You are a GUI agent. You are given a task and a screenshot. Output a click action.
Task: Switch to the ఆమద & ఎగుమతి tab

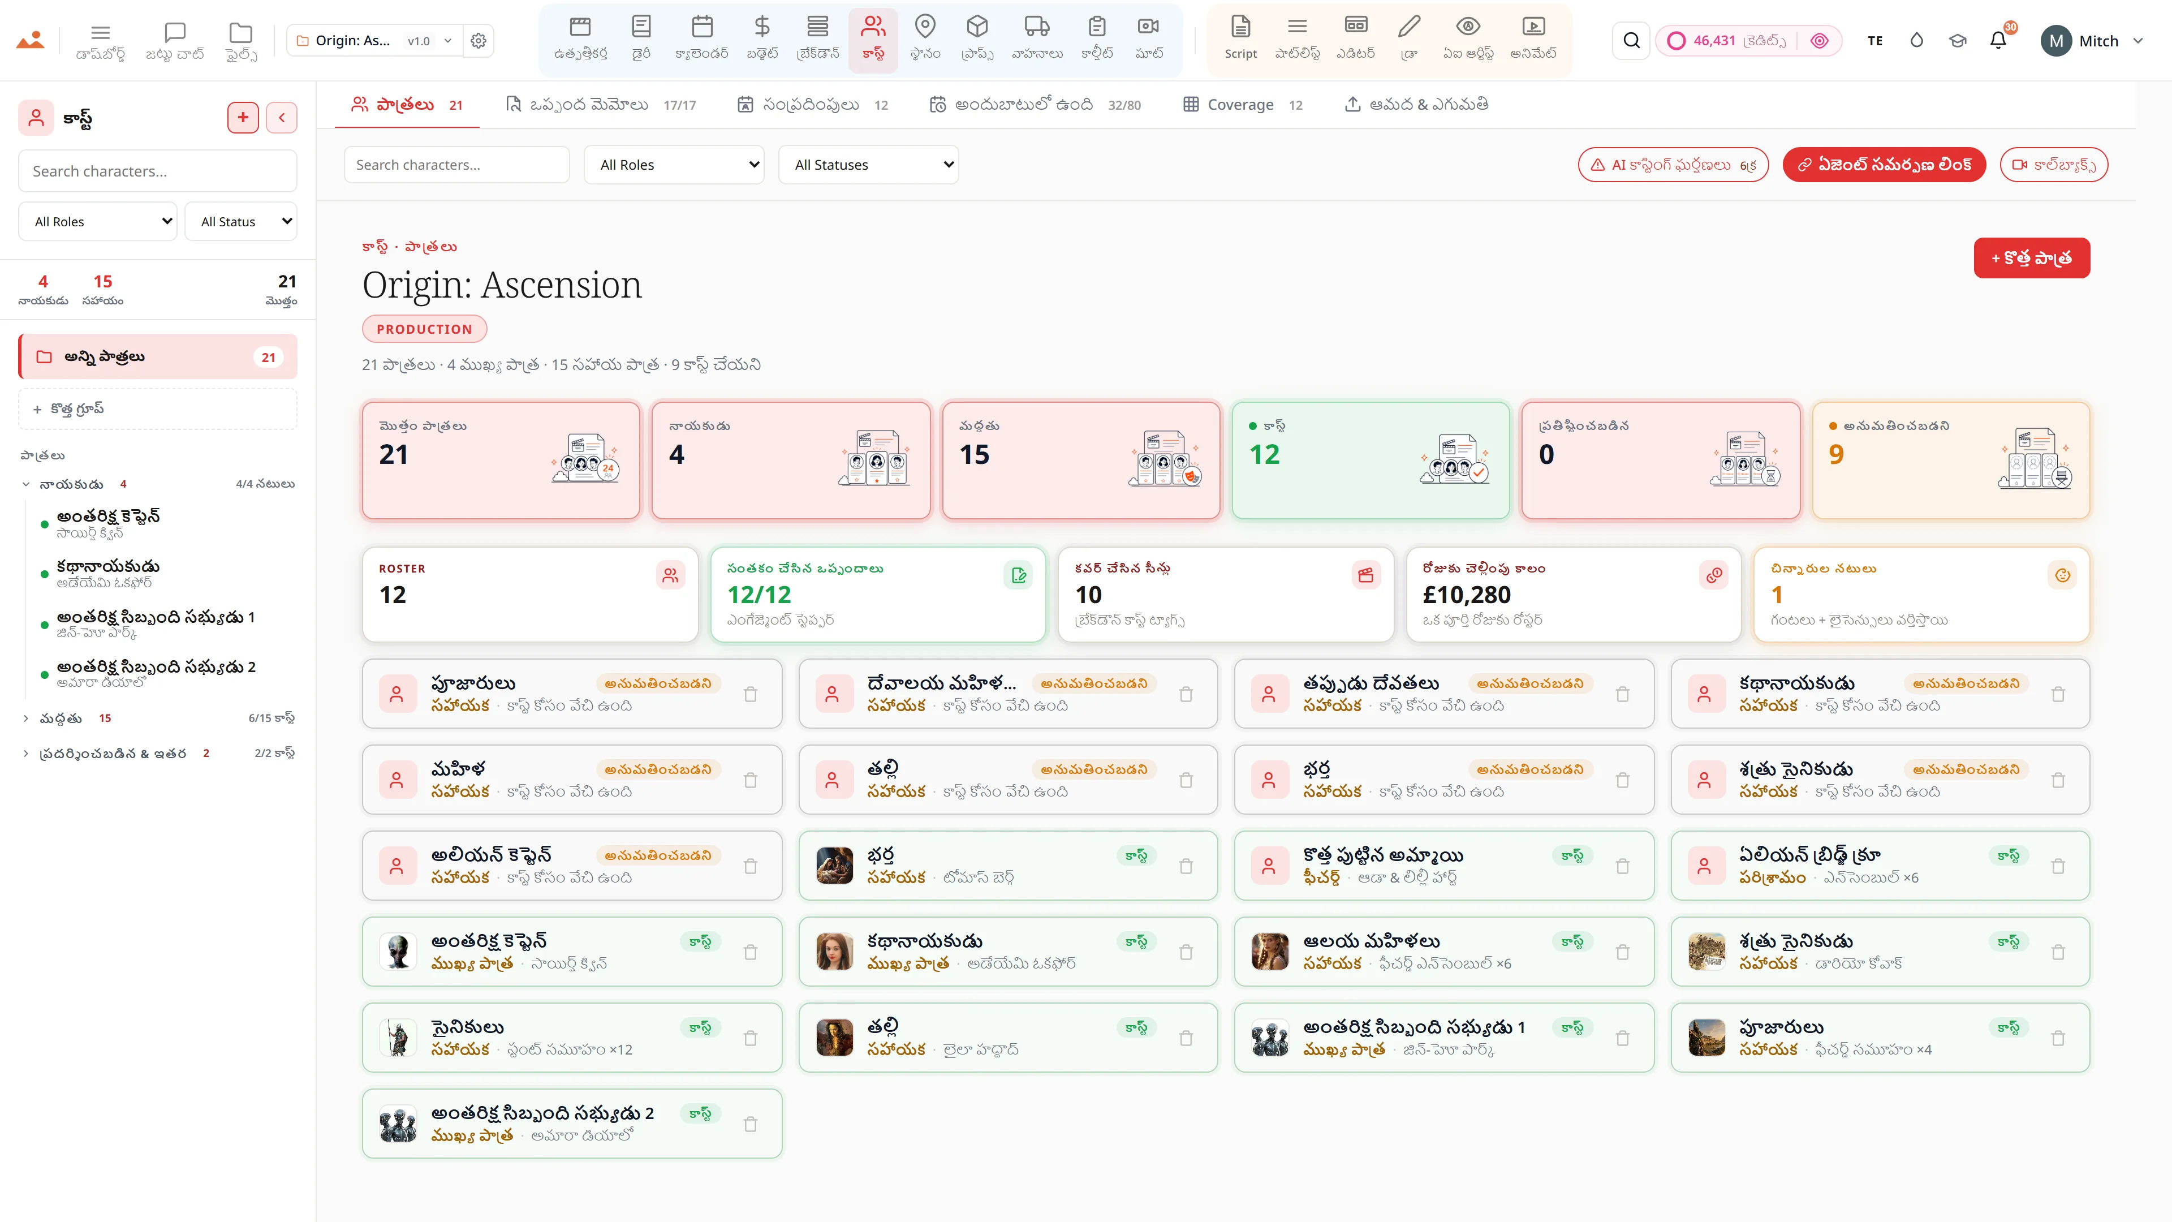coord(1416,105)
